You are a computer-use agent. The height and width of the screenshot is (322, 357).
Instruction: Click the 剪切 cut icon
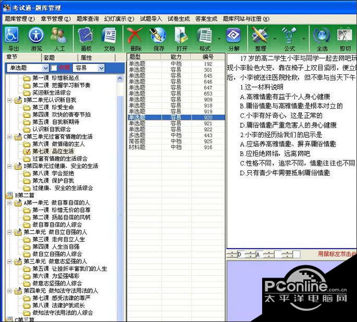[345, 38]
